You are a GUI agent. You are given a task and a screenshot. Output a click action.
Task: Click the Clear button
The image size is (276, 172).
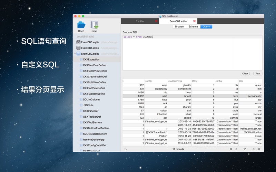[245, 74]
